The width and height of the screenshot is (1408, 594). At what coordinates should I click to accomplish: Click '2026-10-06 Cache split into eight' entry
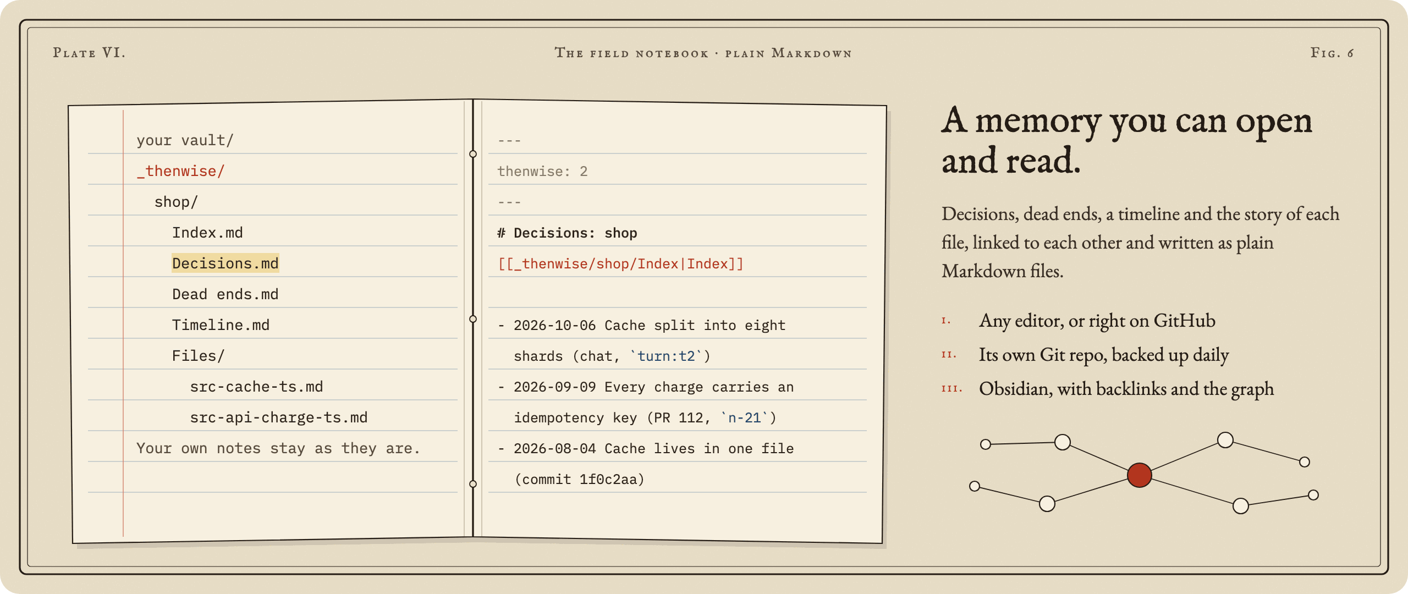click(649, 325)
